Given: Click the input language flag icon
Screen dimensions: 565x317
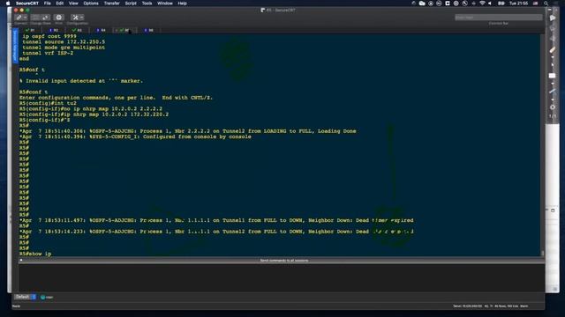Looking at the screenshot, I should [536, 4].
